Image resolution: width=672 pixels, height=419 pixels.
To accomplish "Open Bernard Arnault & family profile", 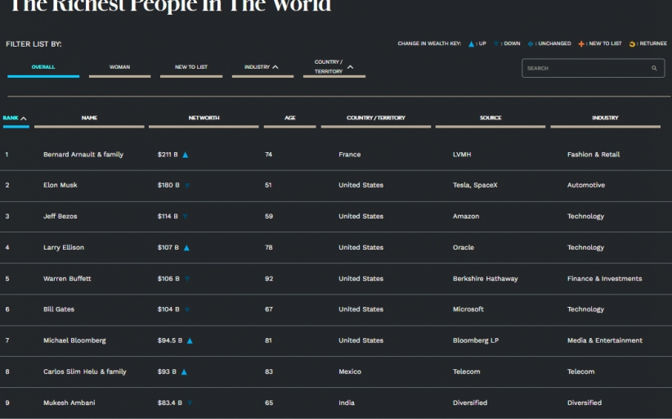I will coord(83,155).
